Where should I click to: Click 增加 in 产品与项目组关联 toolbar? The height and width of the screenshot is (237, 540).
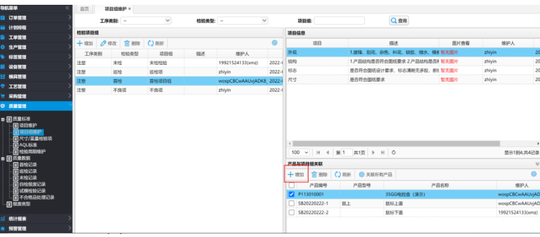[296, 175]
